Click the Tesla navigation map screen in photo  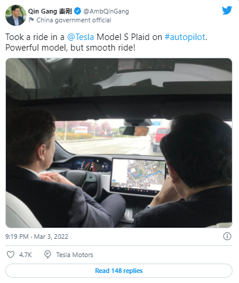click(138, 175)
